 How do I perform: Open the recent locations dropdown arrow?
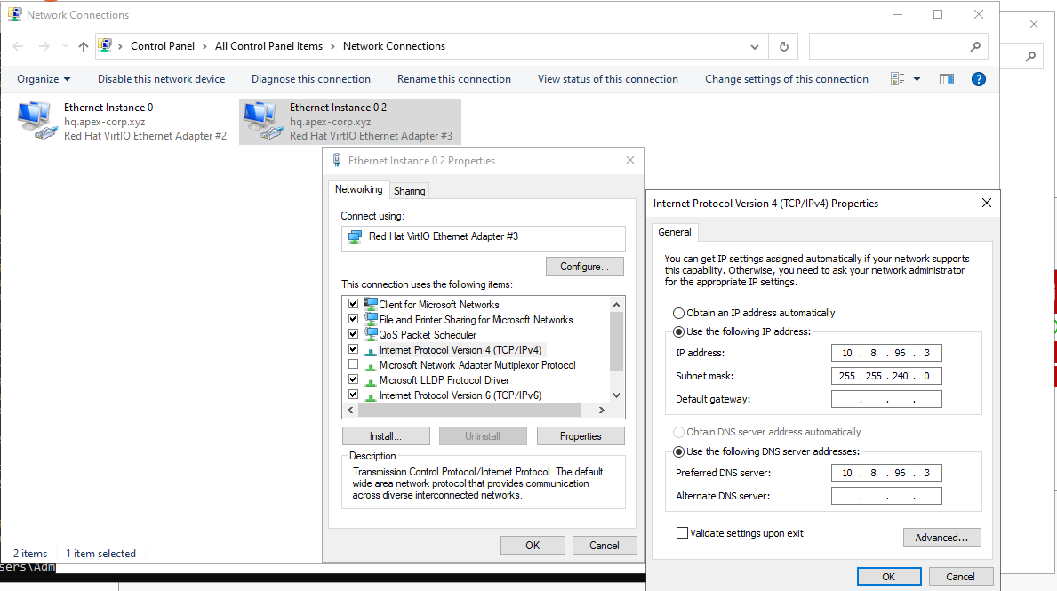pos(65,46)
